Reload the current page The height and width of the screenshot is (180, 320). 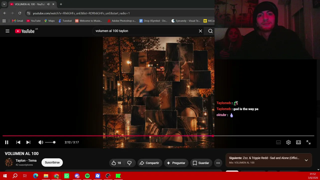point(20,13)
